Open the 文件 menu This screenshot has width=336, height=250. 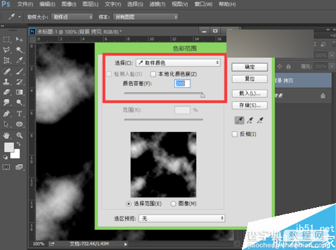pos(25,4)
